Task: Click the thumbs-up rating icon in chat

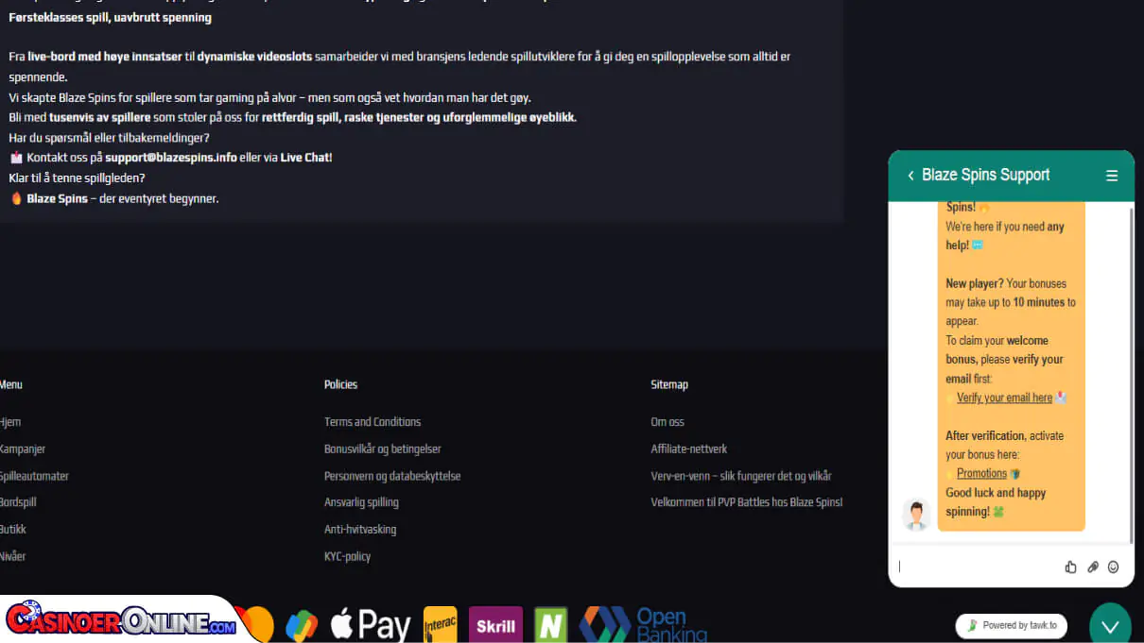Action: pos(1070,567)
